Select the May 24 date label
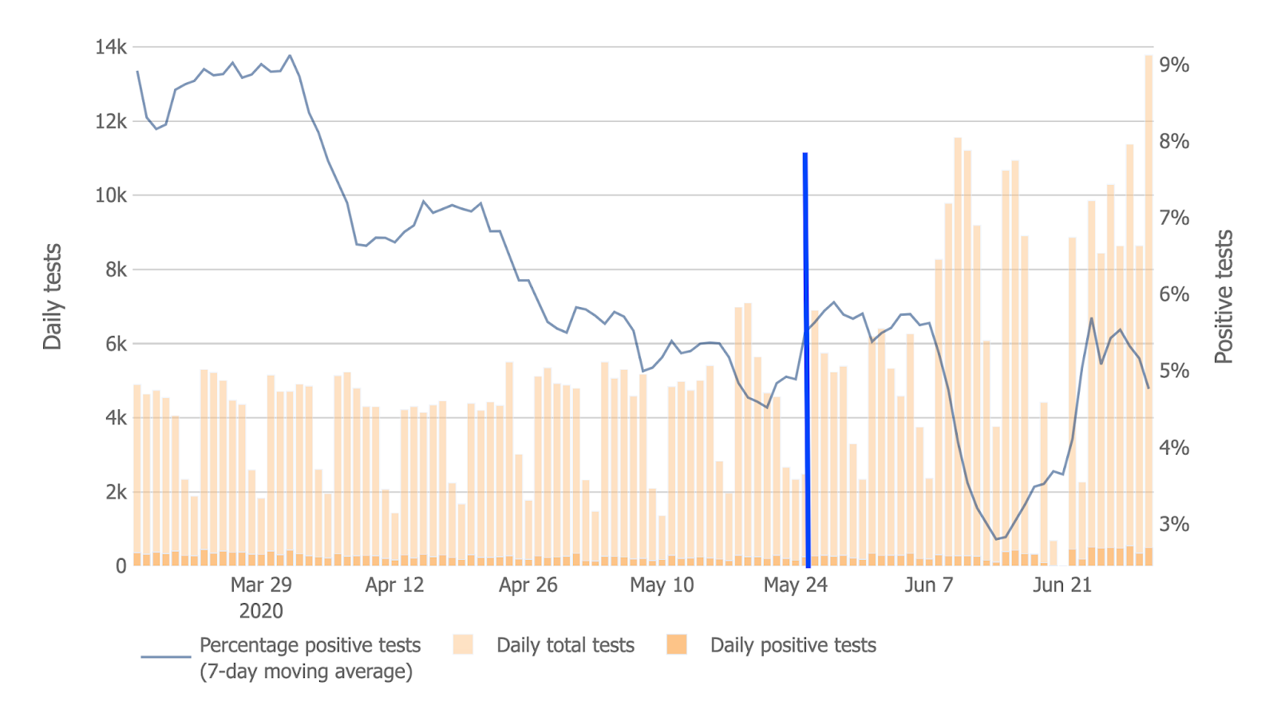The image size is (1277, 705). (x=795, y=585)
